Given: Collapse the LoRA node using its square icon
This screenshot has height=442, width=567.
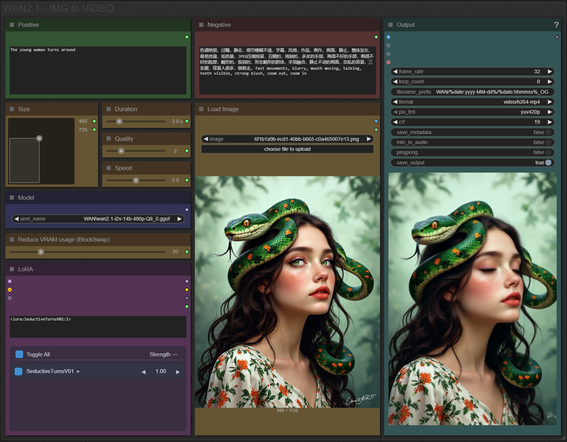Looking at the screenshot, I should pyautogui.click(x=12, y=269).
